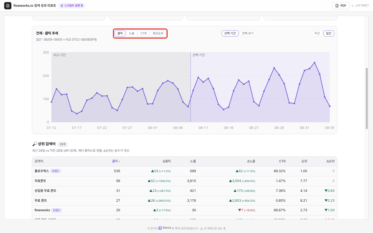Viewport: 373px width, 233px height.
Task: Click the 무료폰트 search term
Action: click(x=40, y=181)
